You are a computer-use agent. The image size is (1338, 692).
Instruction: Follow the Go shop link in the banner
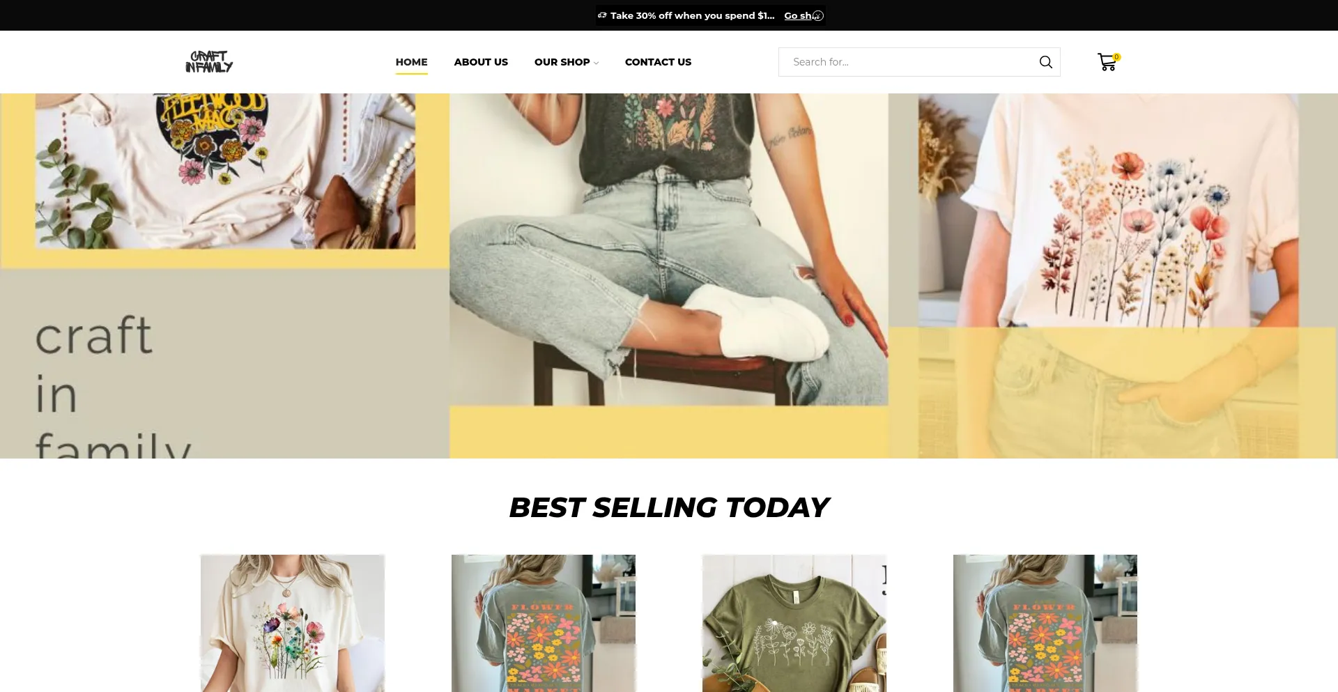coord(799,15)
